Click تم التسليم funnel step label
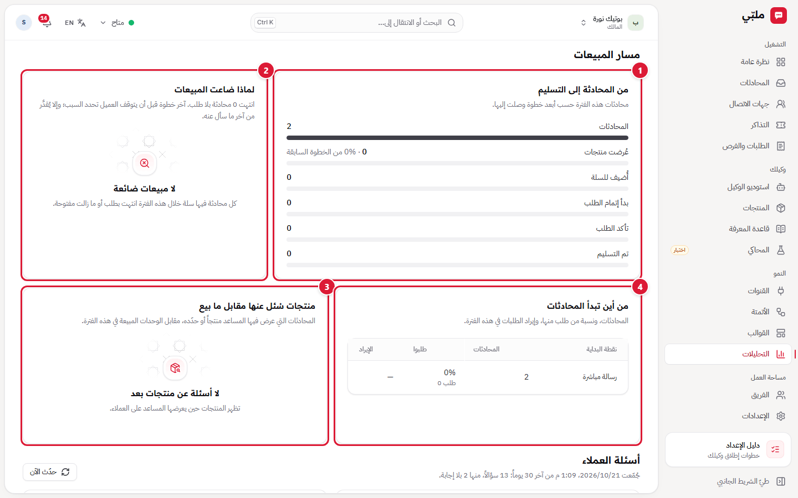The width and height of the screenshot is (798, 498). pyautogui.click(x=612, y=253)
